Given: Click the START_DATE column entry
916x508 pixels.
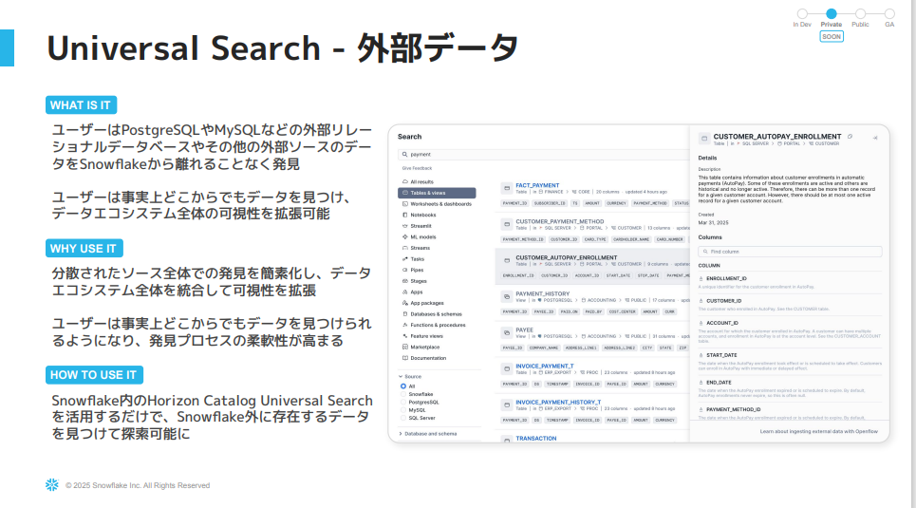Looking at the screenshot, I should coord(790,362).
